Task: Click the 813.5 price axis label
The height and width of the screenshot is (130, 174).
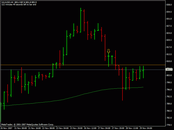Action: (x=169, y=54)
